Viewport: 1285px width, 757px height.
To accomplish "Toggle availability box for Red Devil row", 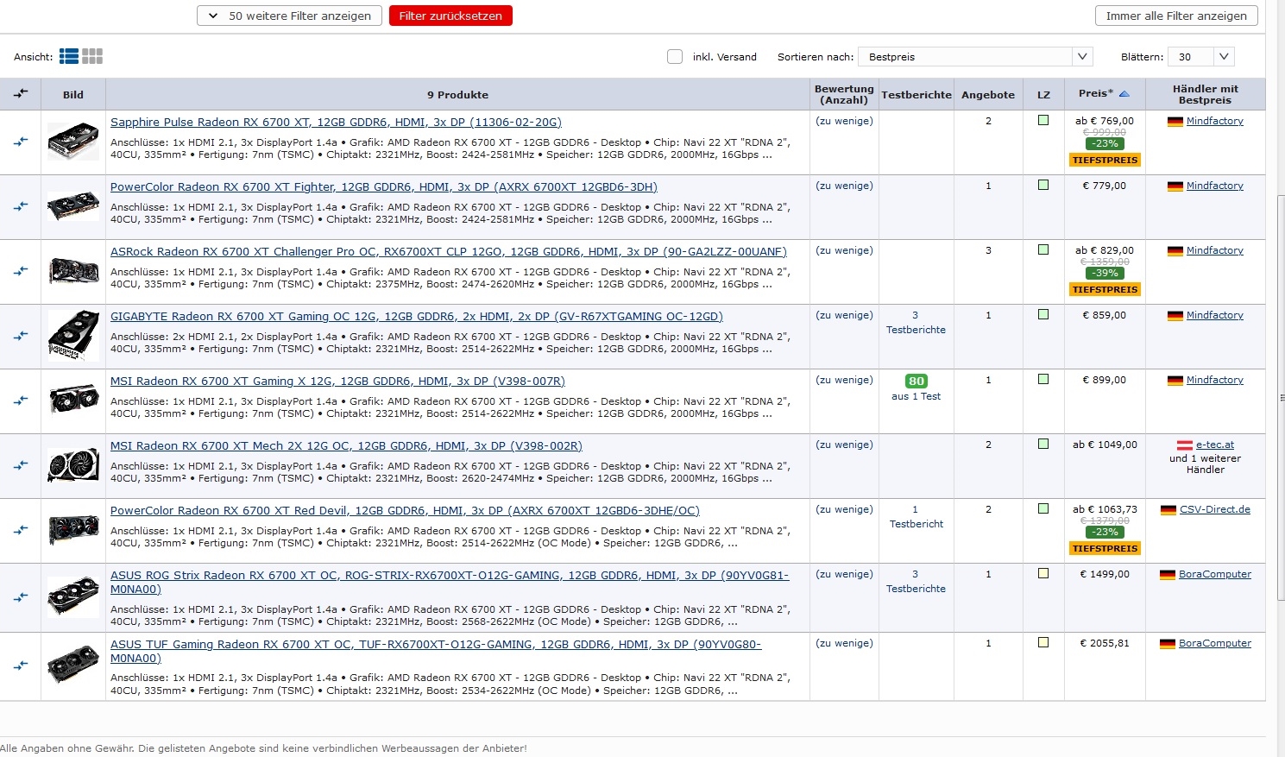I will (1043, 509).
